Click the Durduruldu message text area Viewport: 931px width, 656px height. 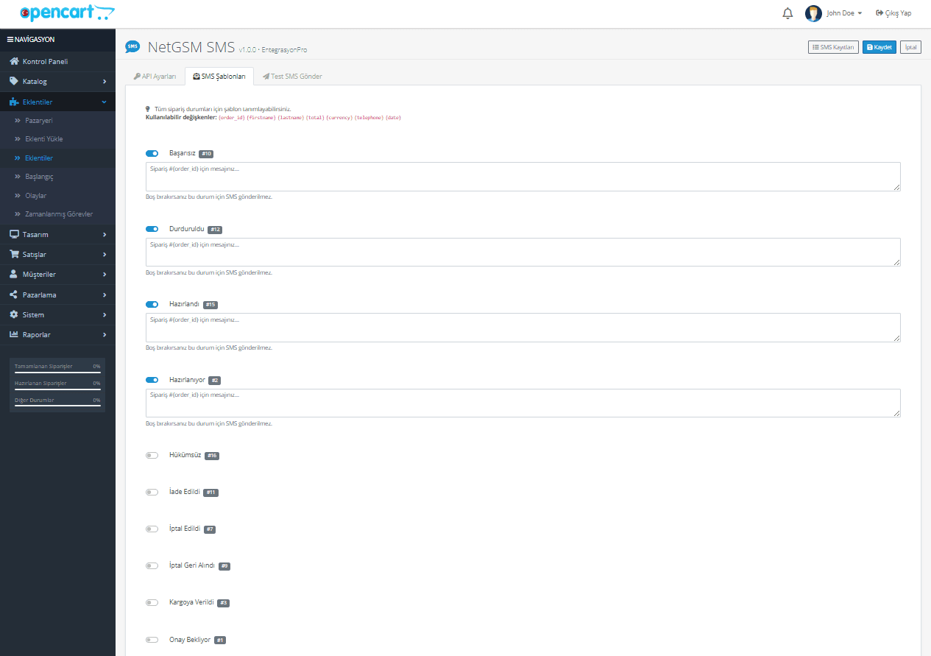(523, 252)
